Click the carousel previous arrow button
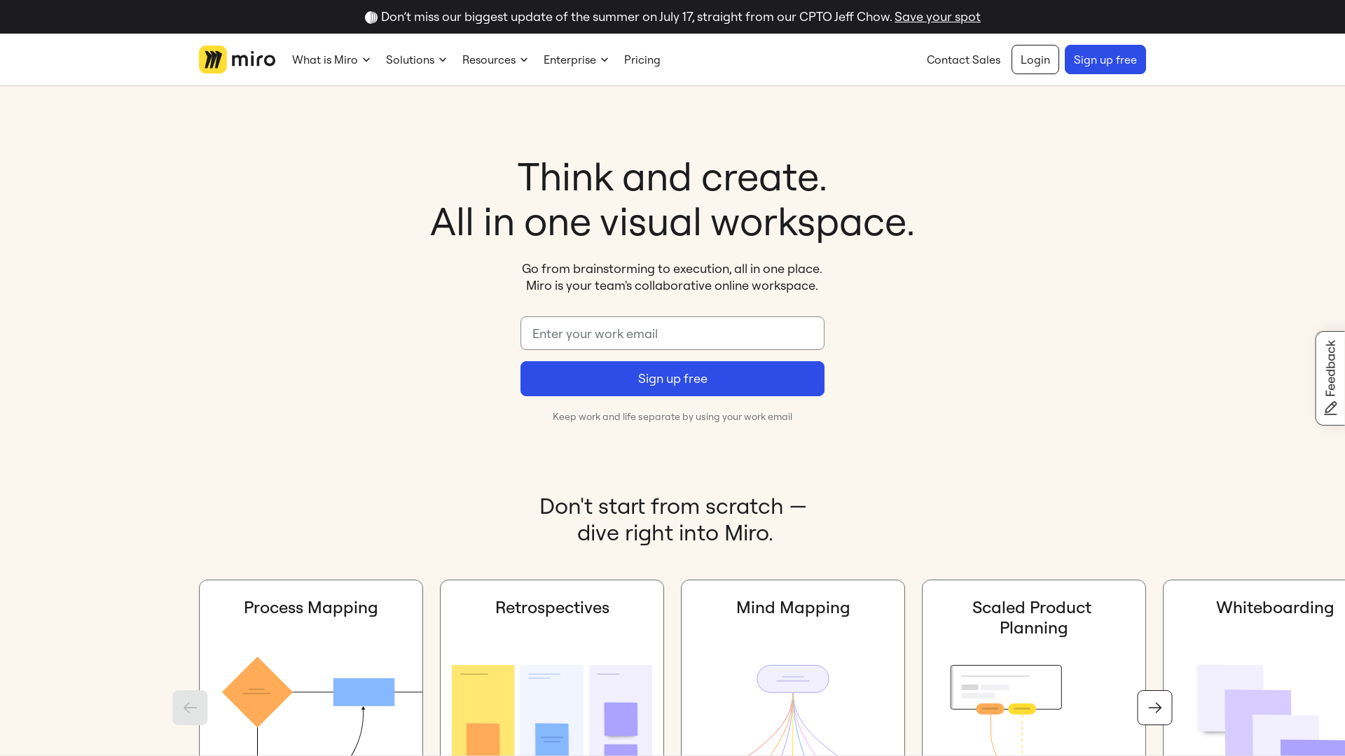Image resolution: width=1345 pixels, height=756 pixels. pyautogui.click(x=190, y=708)
